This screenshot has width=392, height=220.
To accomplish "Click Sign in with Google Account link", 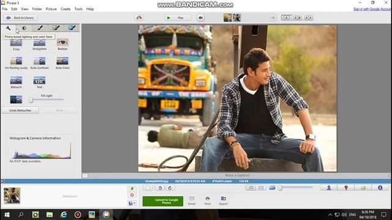I will 372,9.
